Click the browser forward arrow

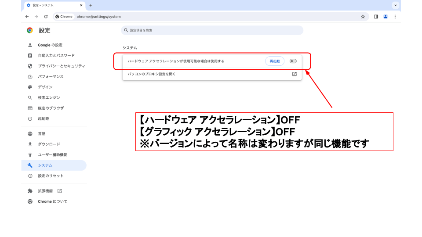(36, 17)
